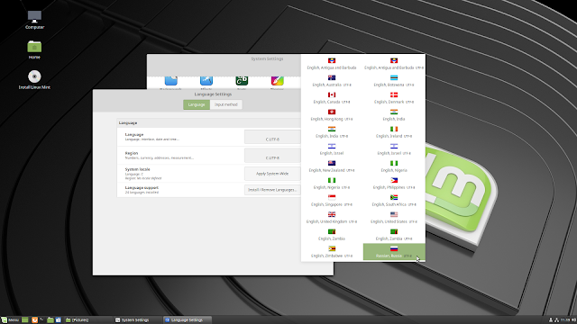Choose the South Africa flag entry
The width and height of the screenshot is (577, 324).
point(394,201)
